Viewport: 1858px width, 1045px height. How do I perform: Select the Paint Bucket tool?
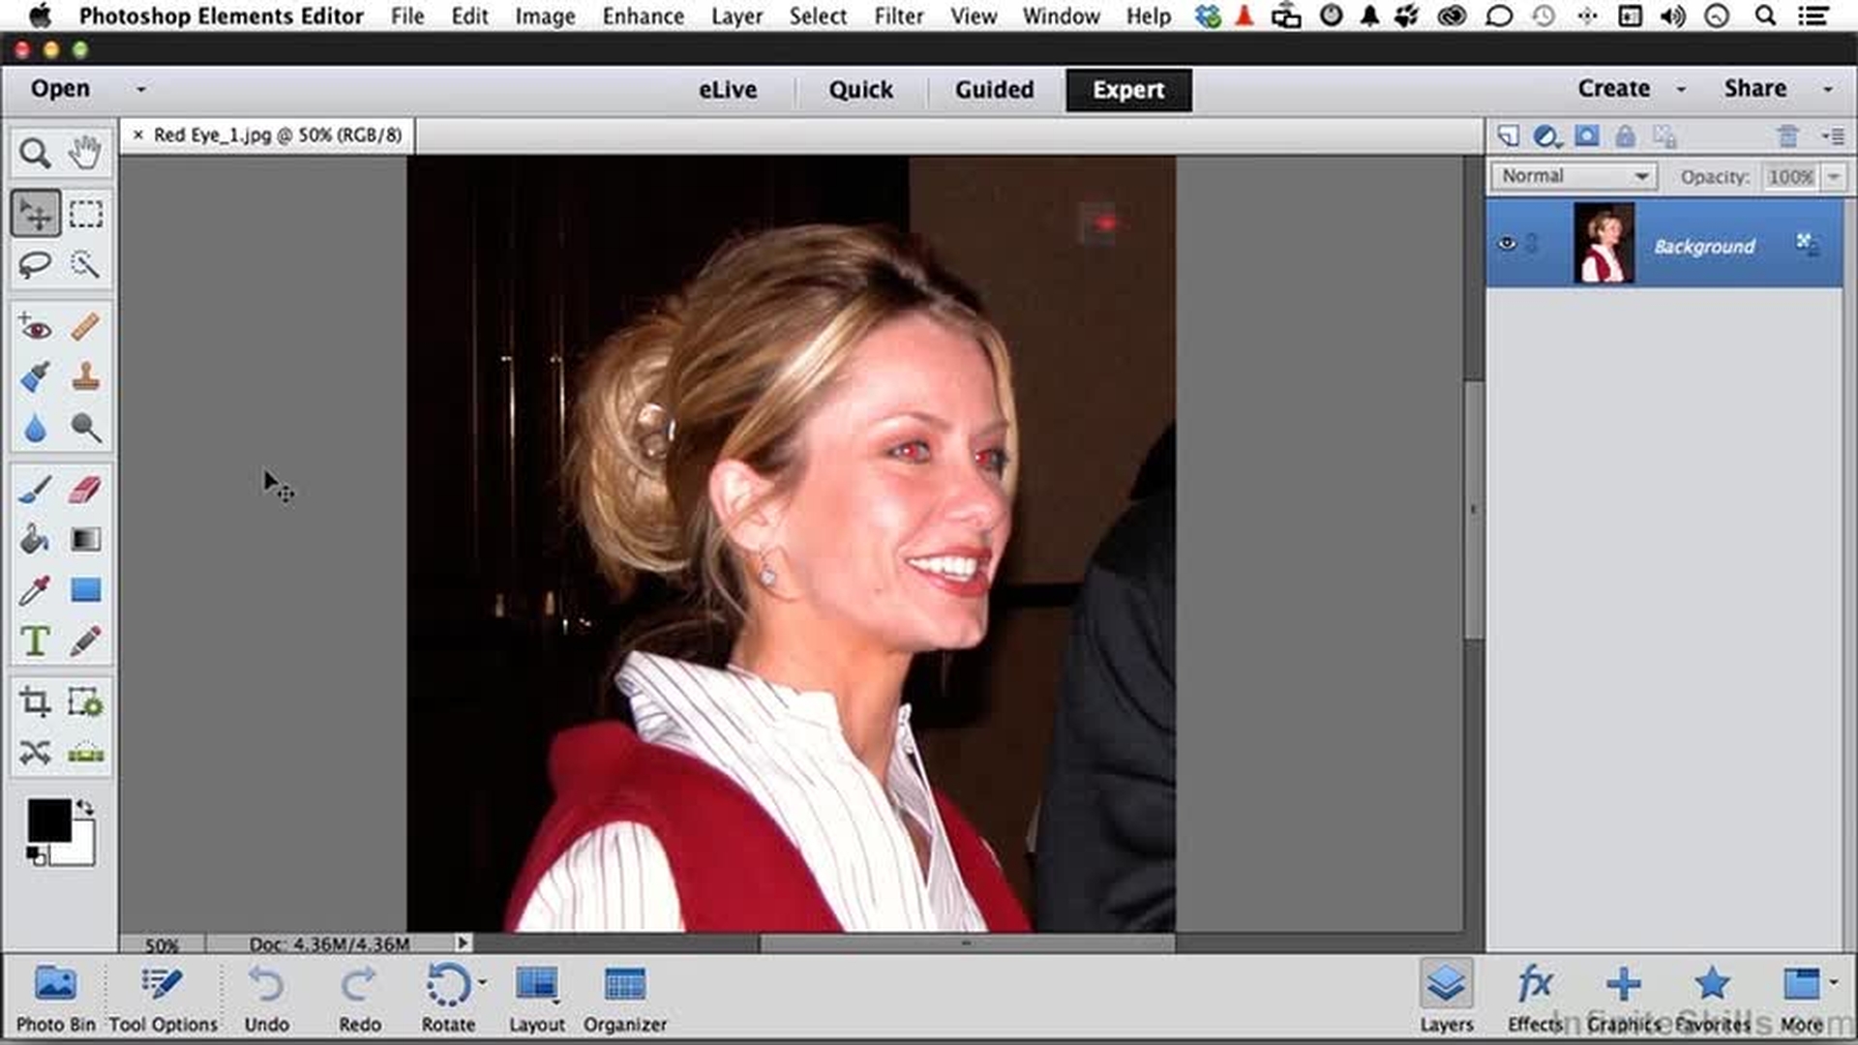(35, 540)
